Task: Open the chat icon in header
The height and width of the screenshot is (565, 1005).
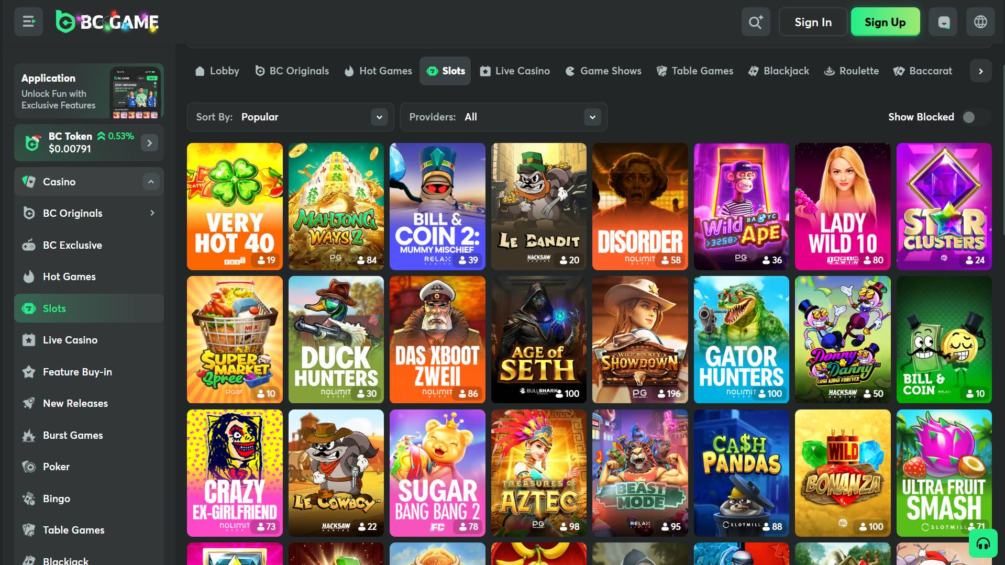Action: click(x=943, y=22)
